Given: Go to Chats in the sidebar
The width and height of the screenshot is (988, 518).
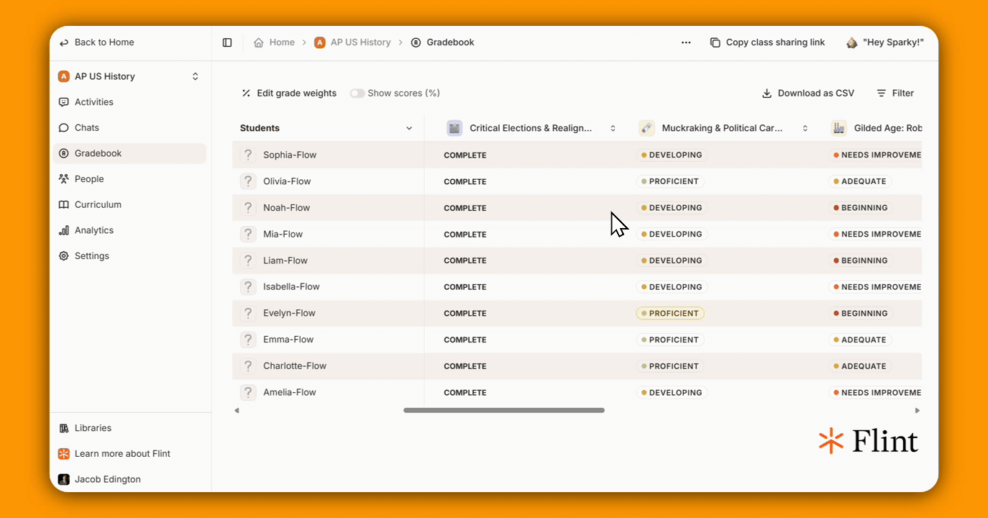Looking at the screenshot, I should click(129, 128).
